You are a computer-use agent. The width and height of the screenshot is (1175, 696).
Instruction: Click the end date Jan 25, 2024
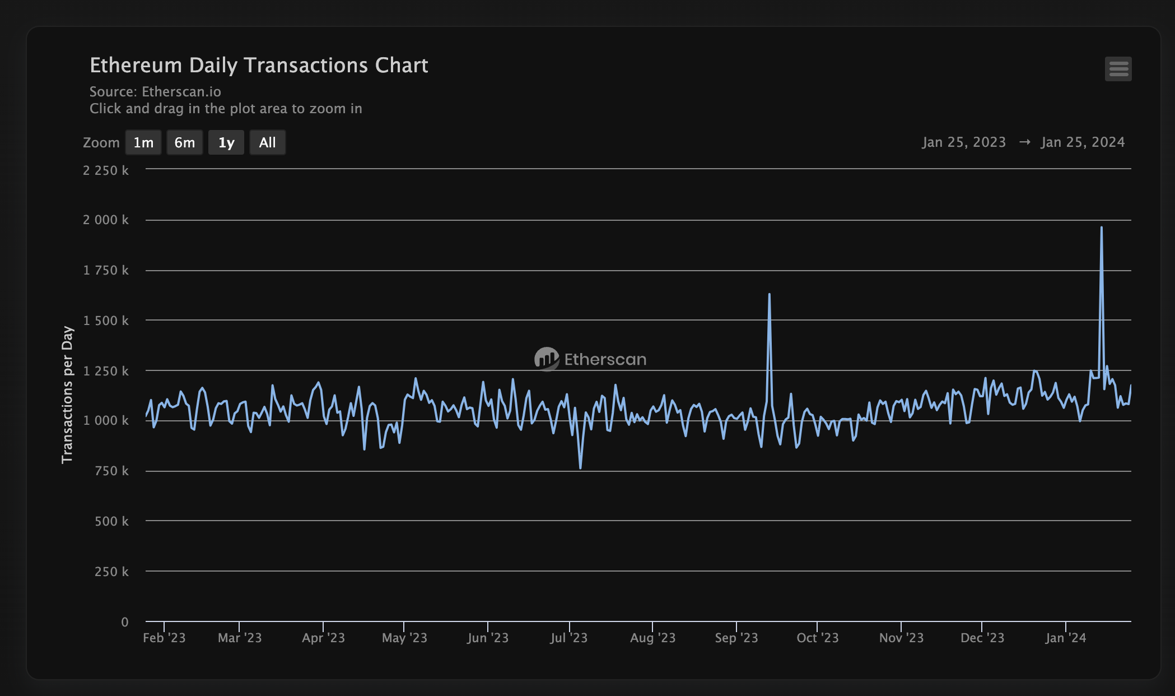pos(1083,142)
